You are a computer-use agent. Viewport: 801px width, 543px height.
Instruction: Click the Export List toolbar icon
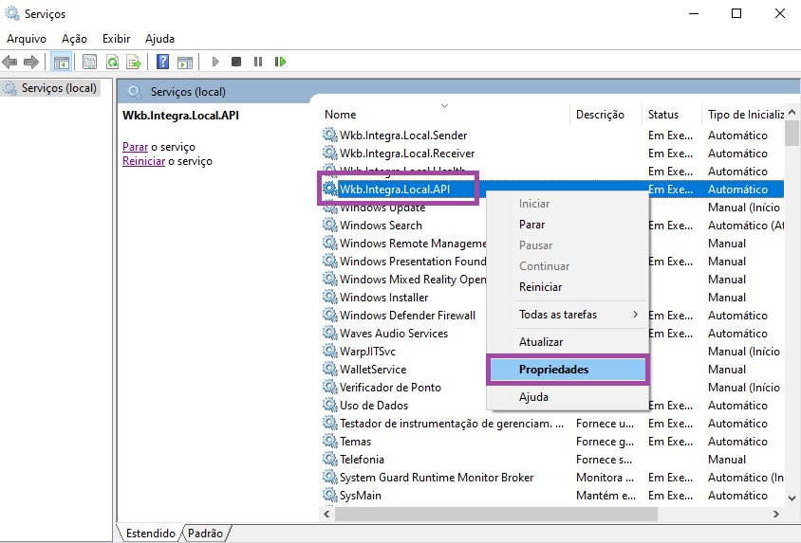(x=134, y=63)
